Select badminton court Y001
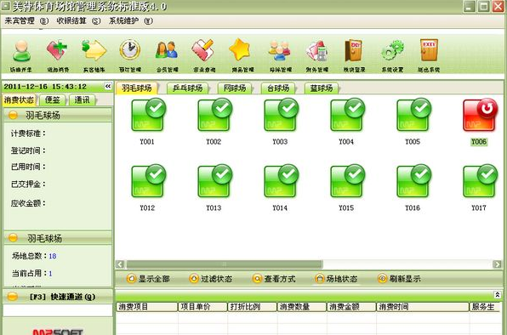 148,115
